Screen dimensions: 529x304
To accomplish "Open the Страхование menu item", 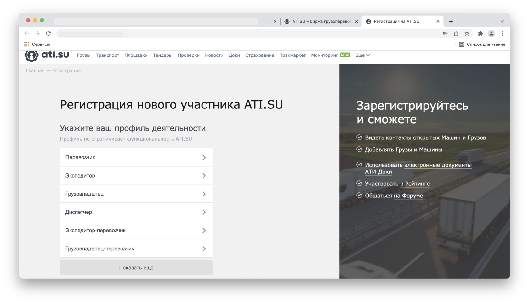I will click(260, 55).
